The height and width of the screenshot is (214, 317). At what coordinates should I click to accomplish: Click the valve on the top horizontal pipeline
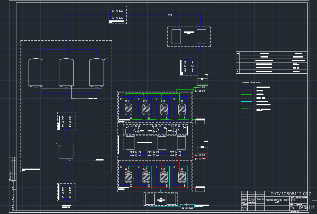pos(170,15)
